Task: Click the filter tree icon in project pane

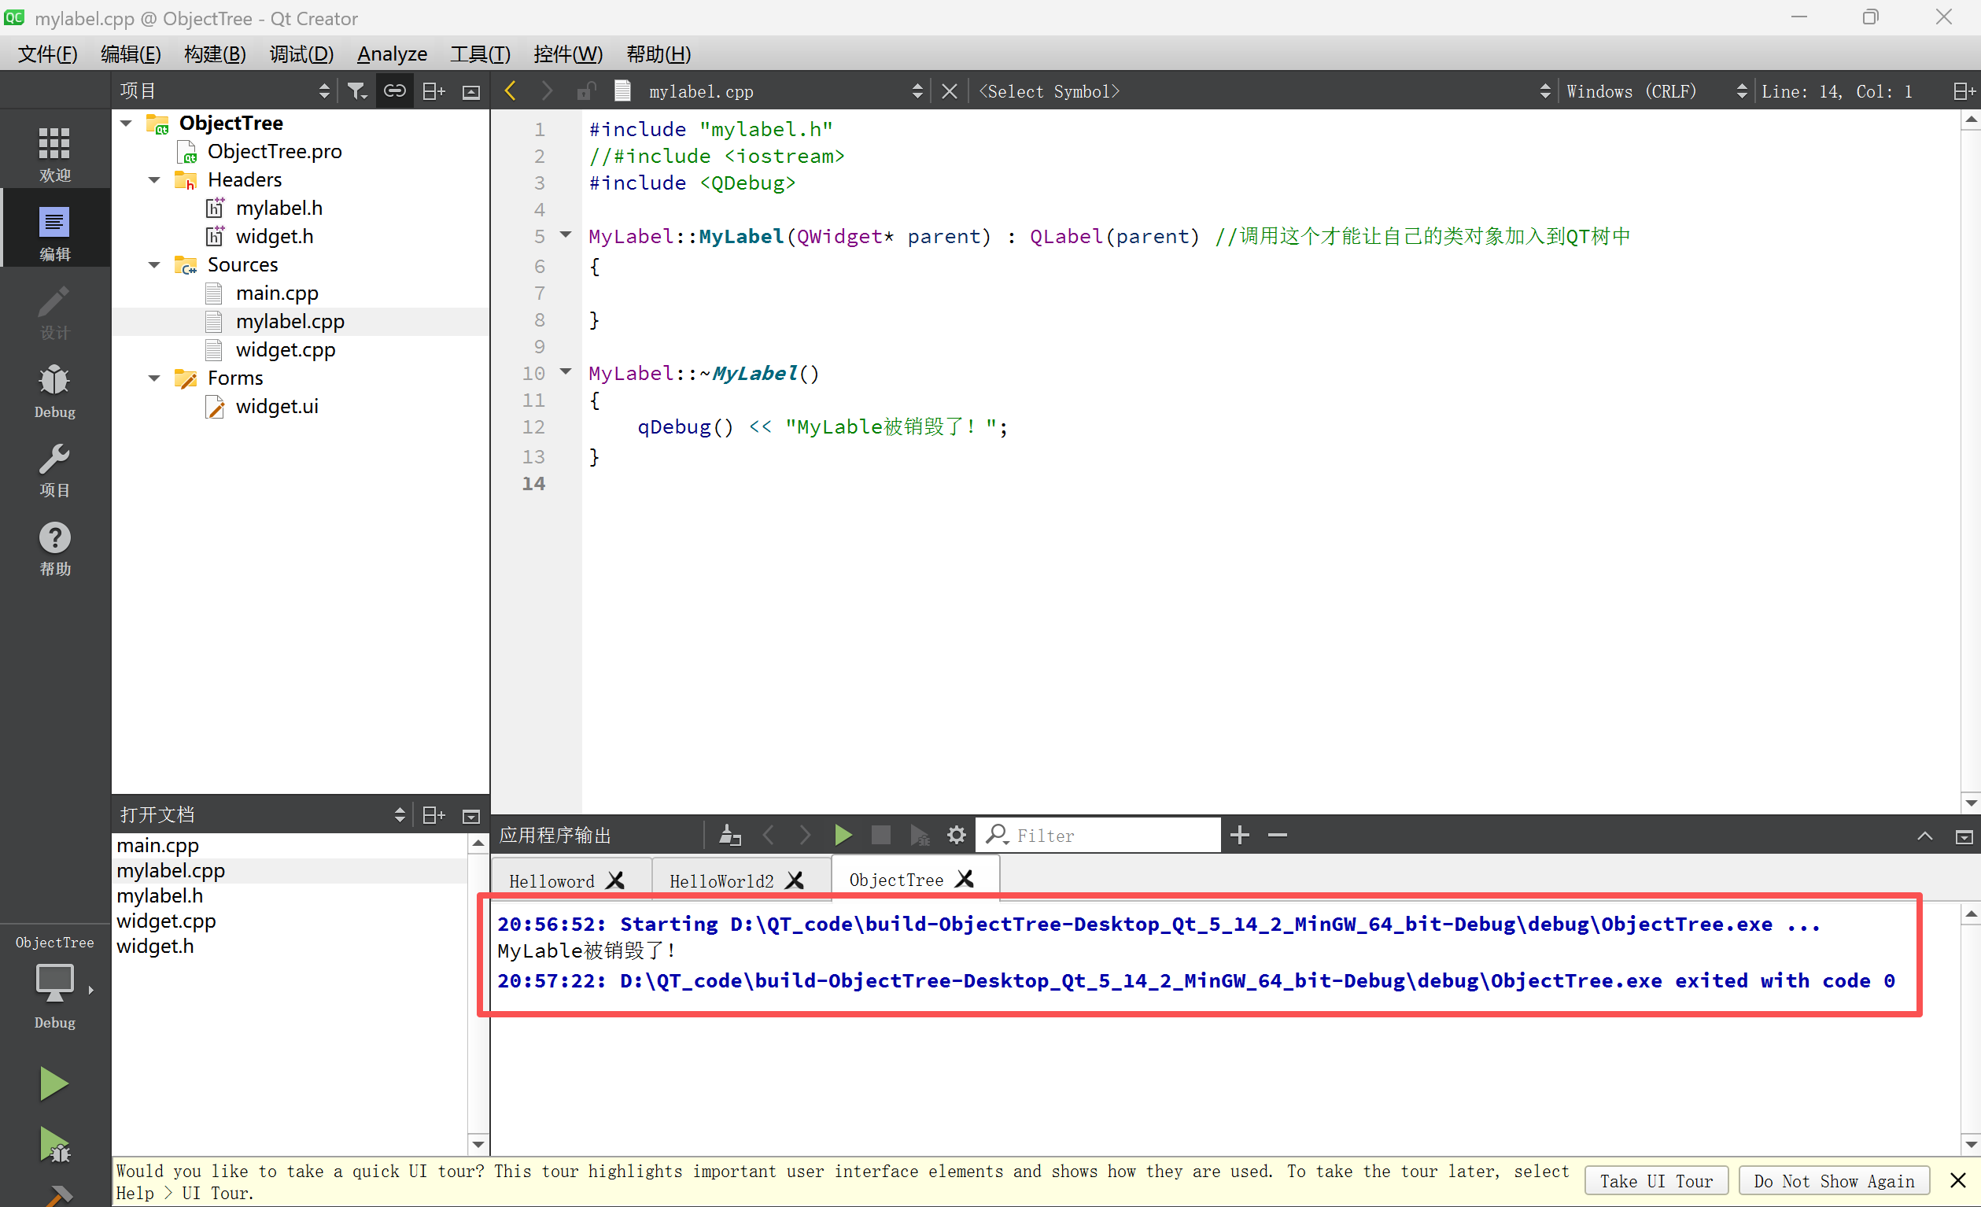Action: coord(356,90)
